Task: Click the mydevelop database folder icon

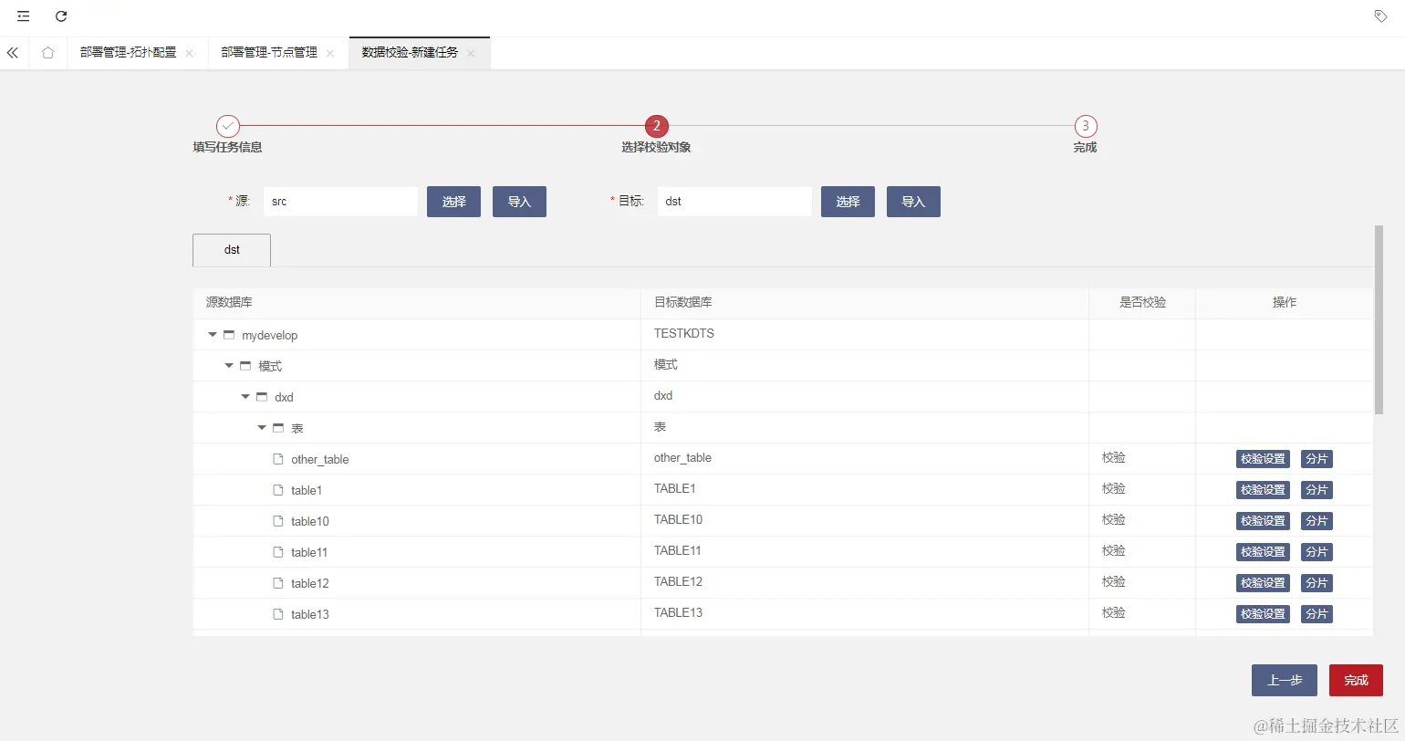Action: pos(229,335)
